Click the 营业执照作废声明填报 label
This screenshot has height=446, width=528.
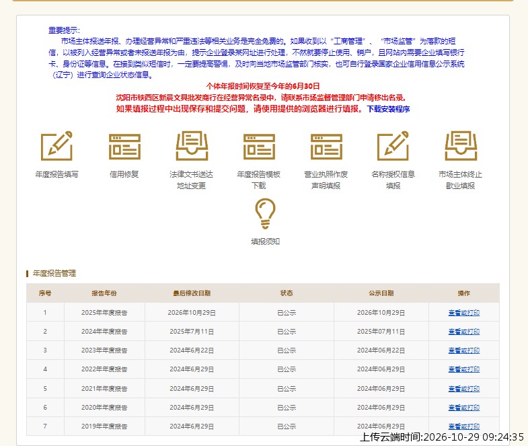(326, 180)
